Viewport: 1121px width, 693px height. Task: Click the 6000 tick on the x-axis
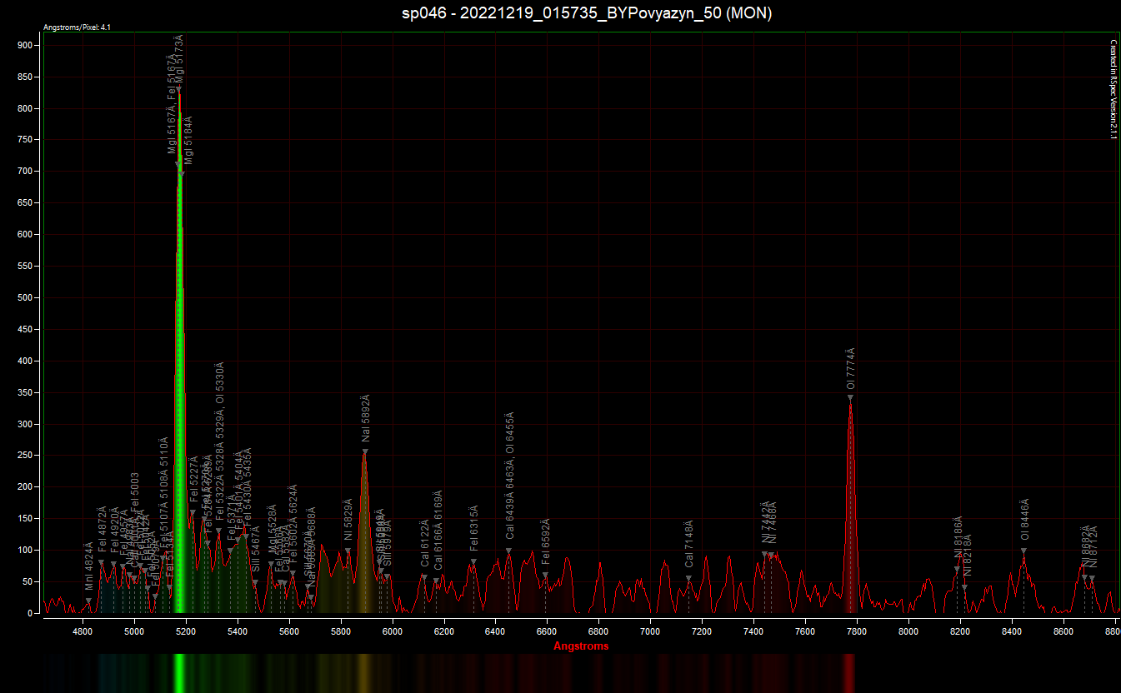393,631
